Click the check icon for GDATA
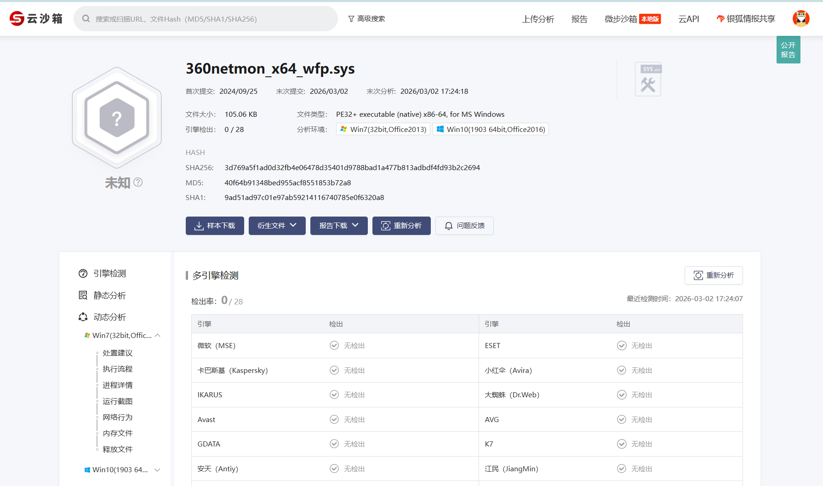Viewport: 823px width, 486px height. tap(334, 444)
